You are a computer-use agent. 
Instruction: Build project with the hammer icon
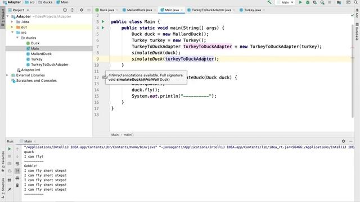(x=269, y=2)
